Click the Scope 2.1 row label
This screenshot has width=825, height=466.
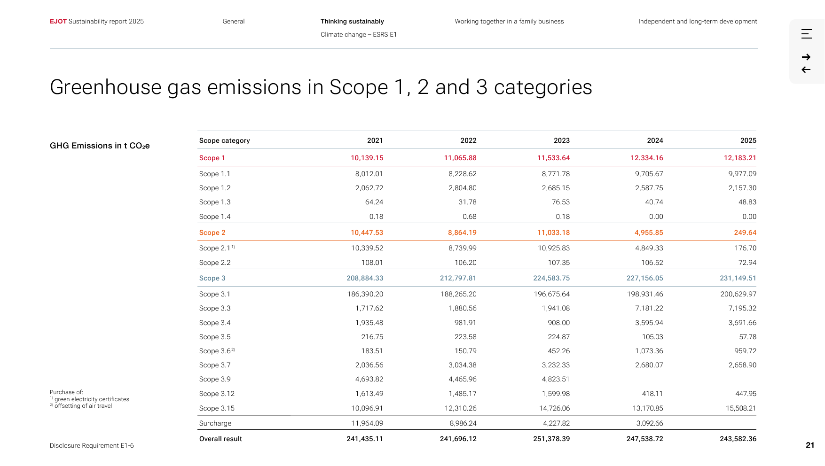(x=217, y=248)
